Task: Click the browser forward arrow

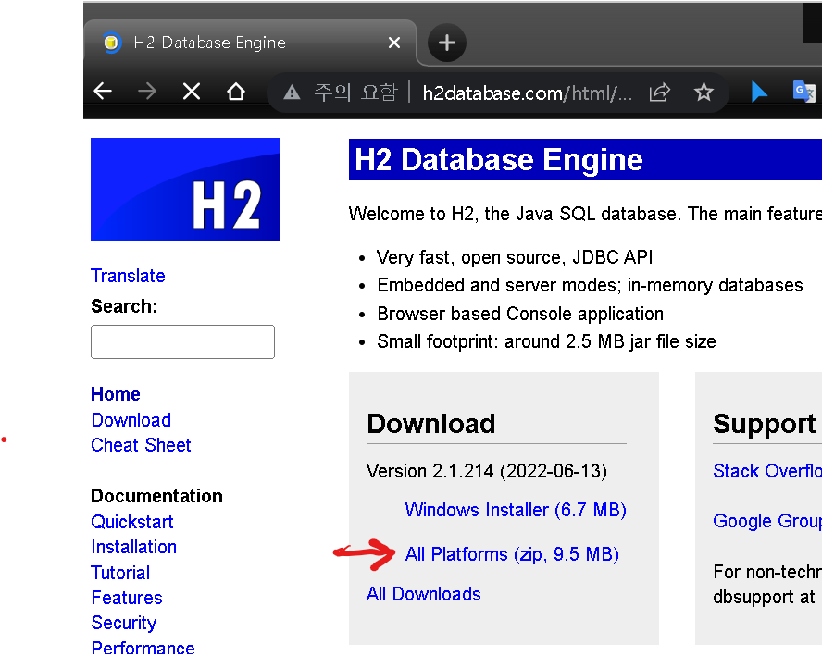Action: pyautogui.click(x=147, y=92)
